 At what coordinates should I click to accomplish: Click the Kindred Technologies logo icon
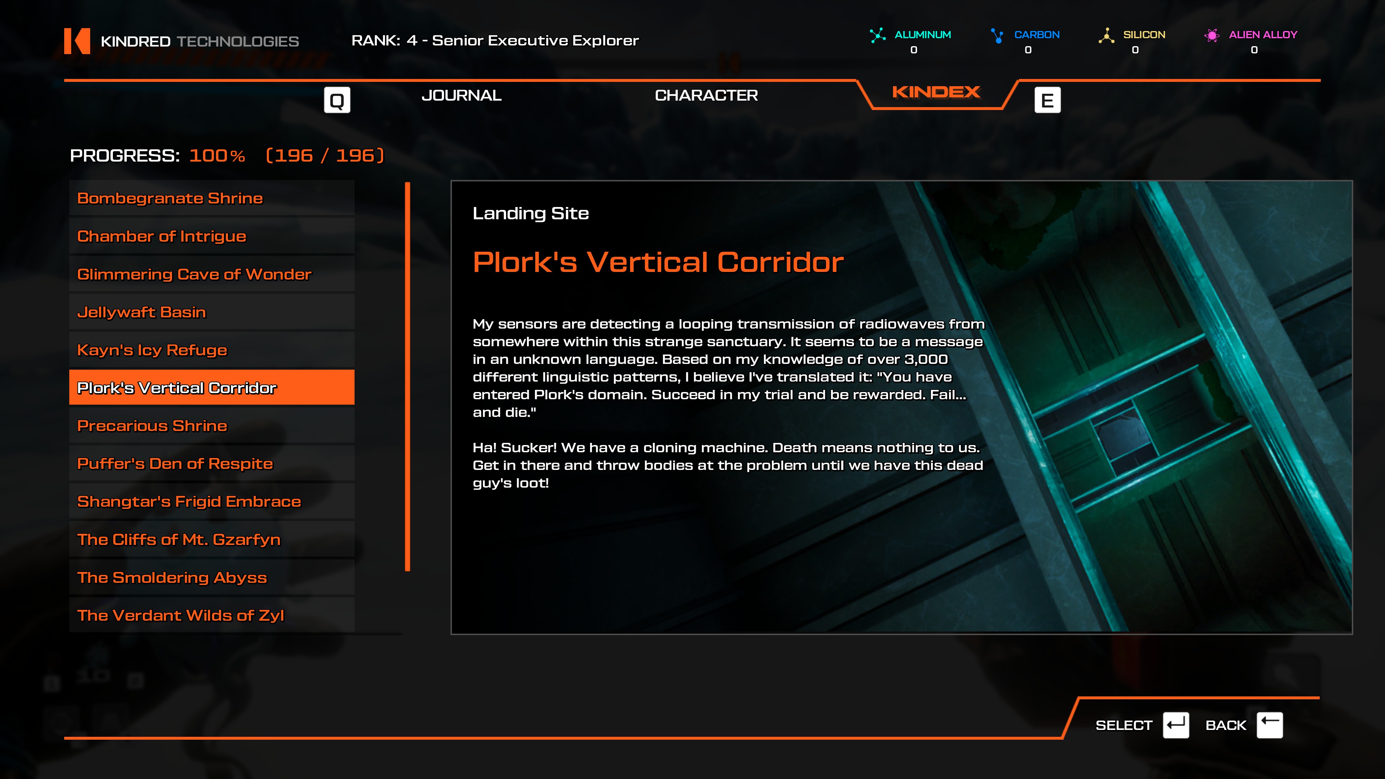coord(77,41)
